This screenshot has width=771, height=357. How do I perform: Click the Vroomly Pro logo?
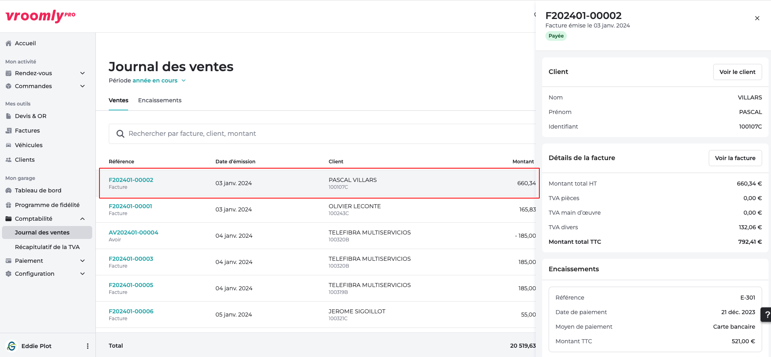(40, 16)
